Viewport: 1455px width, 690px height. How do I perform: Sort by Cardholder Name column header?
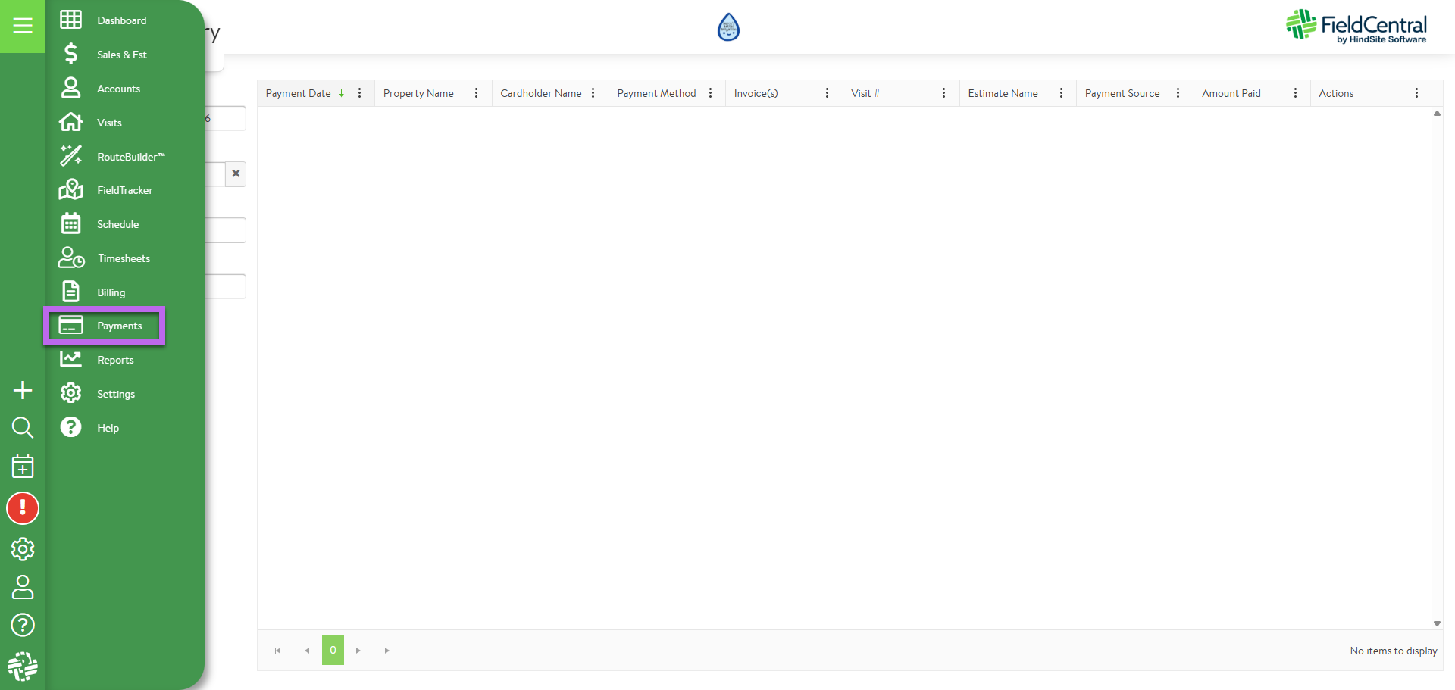[x=540, y=93]
